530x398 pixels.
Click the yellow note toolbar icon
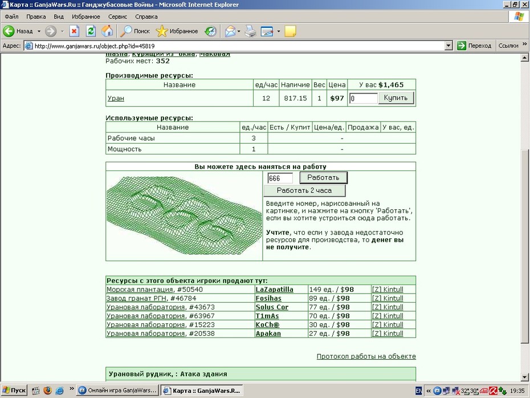coord(290,31)
